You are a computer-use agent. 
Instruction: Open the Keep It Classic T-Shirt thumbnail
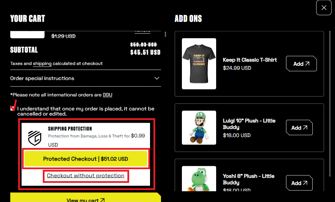pos(199,64)
